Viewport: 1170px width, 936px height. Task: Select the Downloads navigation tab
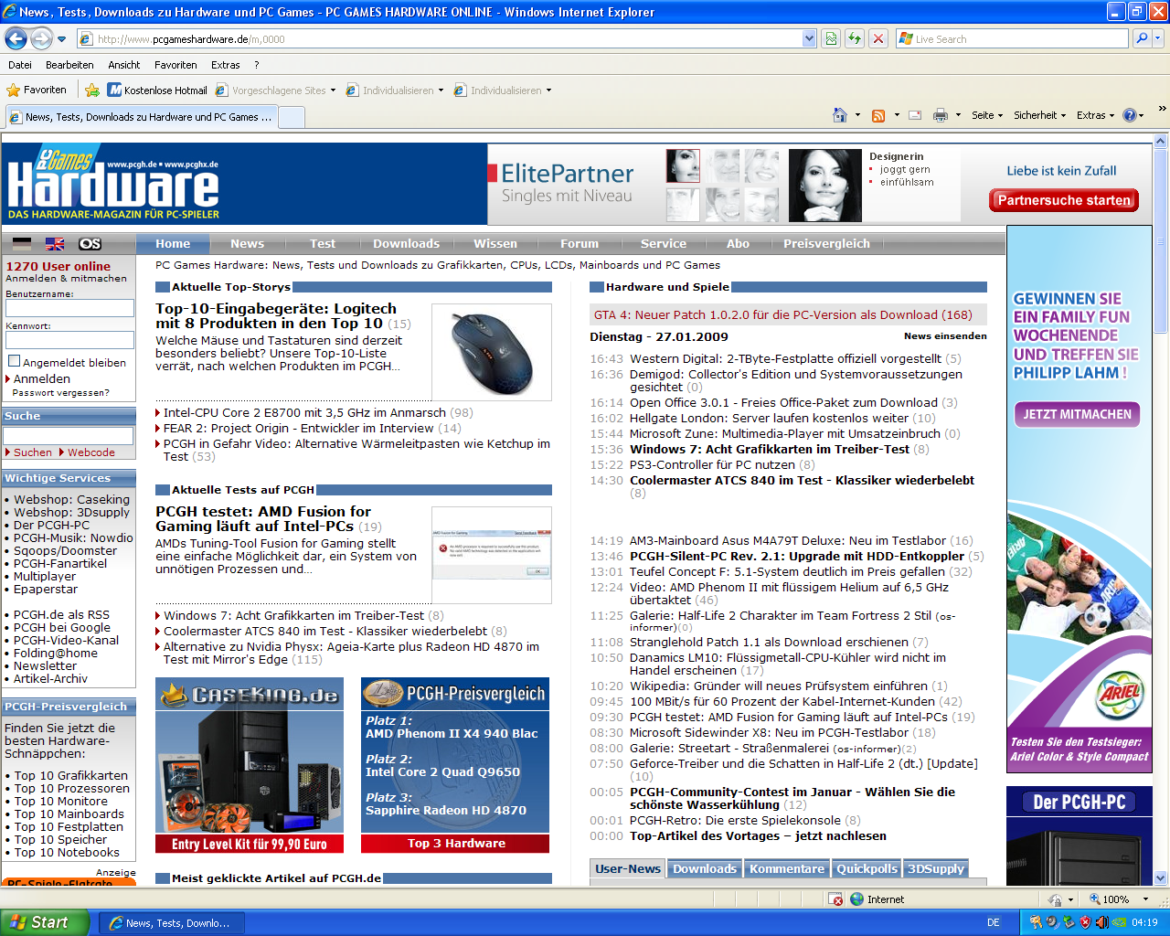tap(406, 243)
